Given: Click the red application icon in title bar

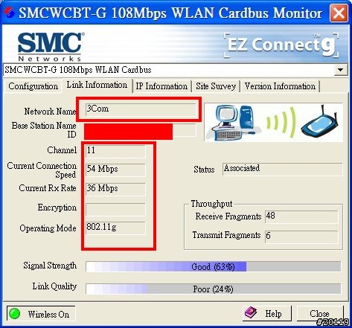Looking at the screenshot, I should 9,13.
